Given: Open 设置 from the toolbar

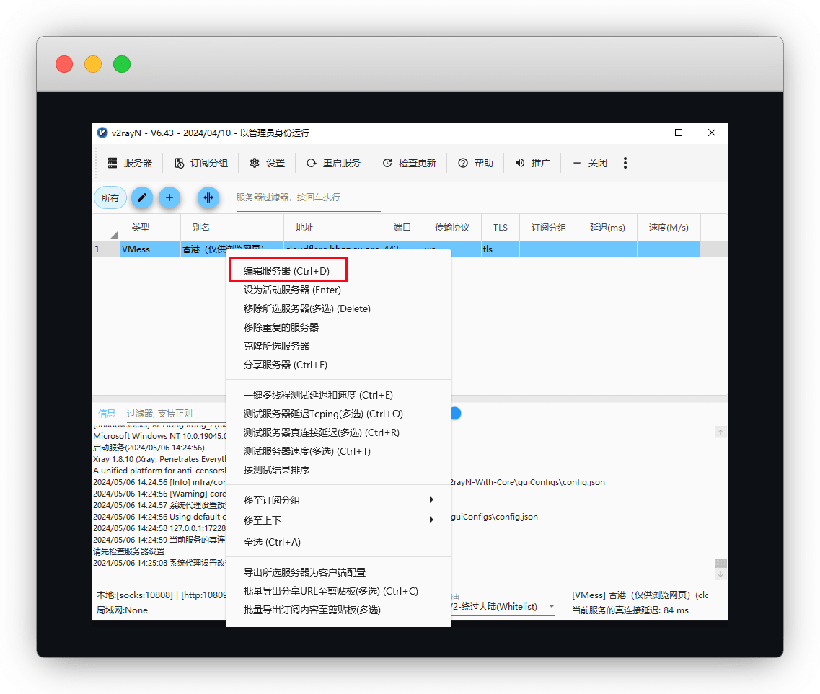Looking at the screenshot, I should (x=267, y=163).
